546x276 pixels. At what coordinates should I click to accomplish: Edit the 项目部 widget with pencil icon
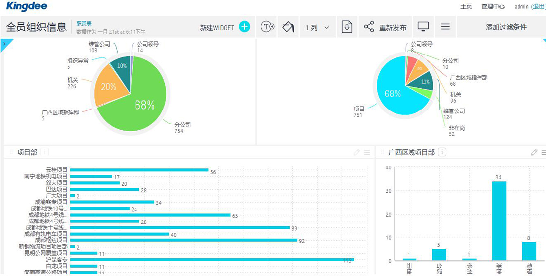pos(356,152)
